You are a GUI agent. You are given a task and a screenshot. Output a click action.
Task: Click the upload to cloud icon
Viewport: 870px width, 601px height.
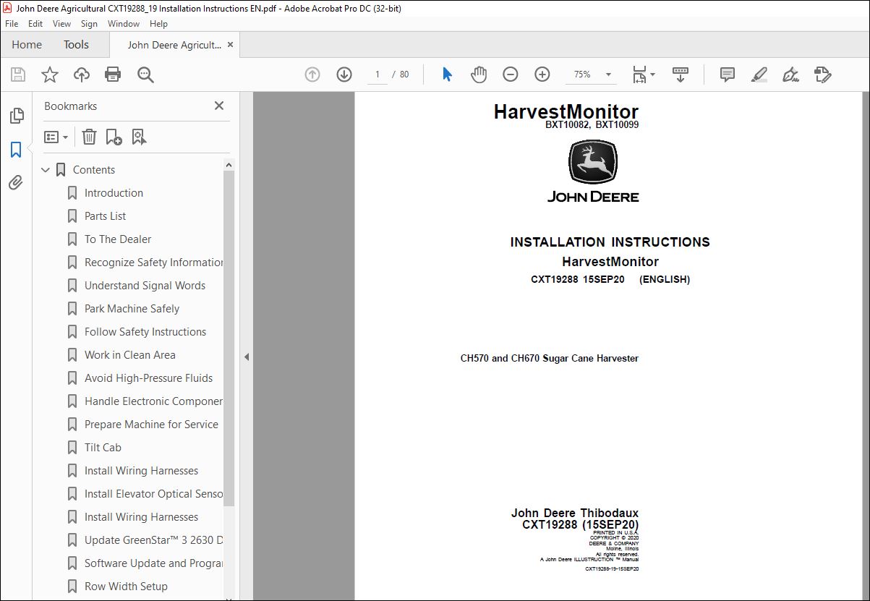82,74
